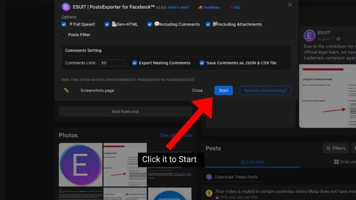Open the what's new? link

pos(178,7)
